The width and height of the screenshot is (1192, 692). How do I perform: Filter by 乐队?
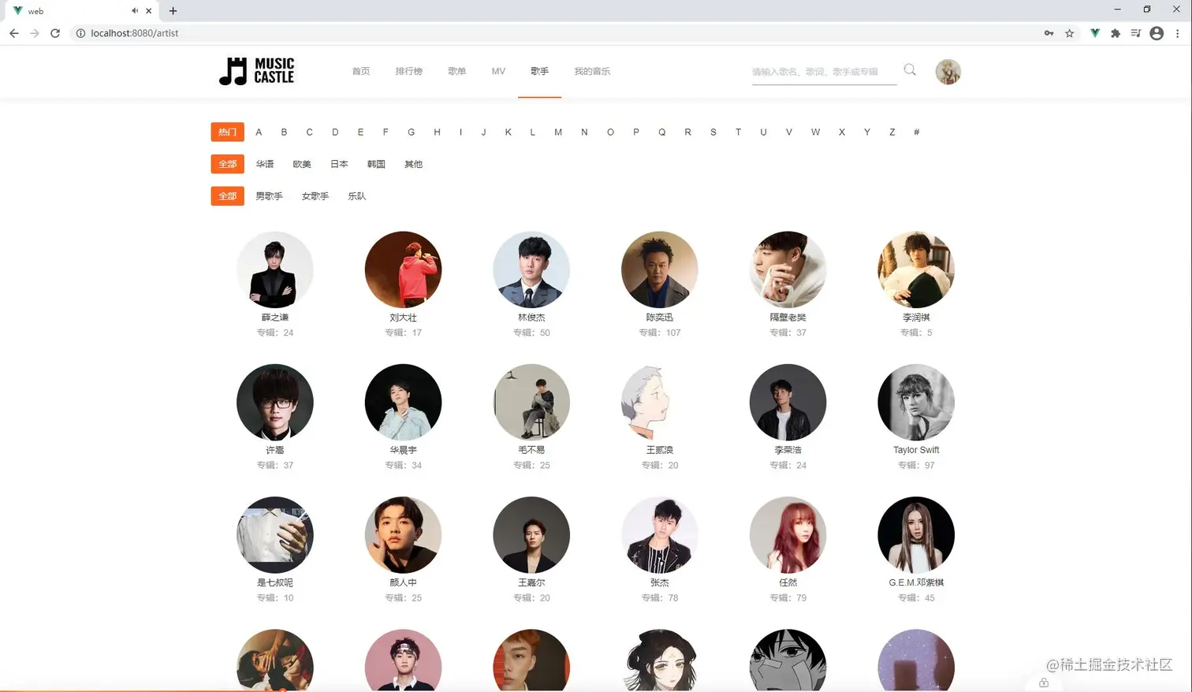[357, 195]
